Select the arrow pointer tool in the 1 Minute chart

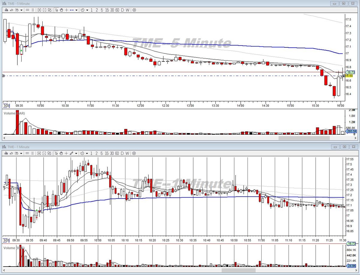click(56, 153)
